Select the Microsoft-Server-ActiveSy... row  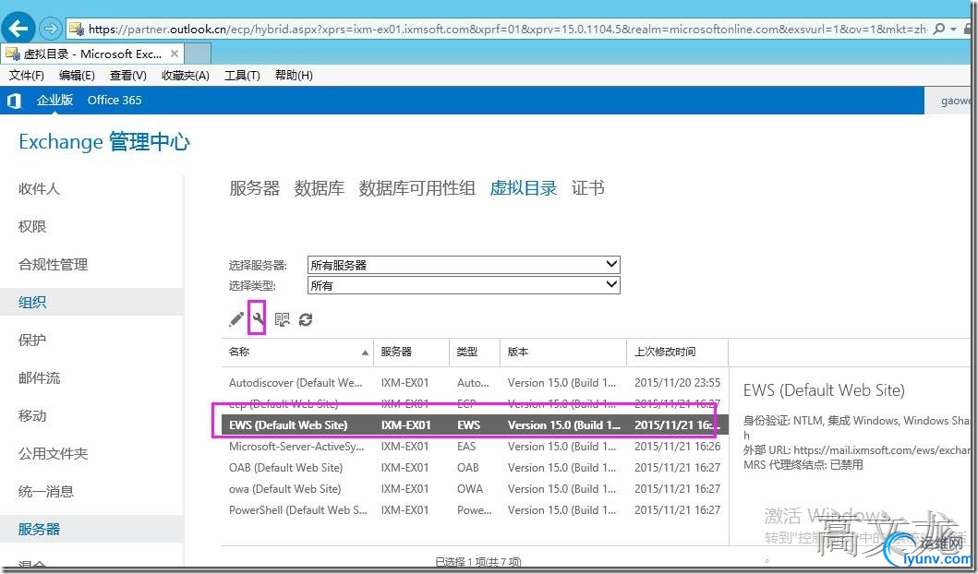click(x=475, y=447)
